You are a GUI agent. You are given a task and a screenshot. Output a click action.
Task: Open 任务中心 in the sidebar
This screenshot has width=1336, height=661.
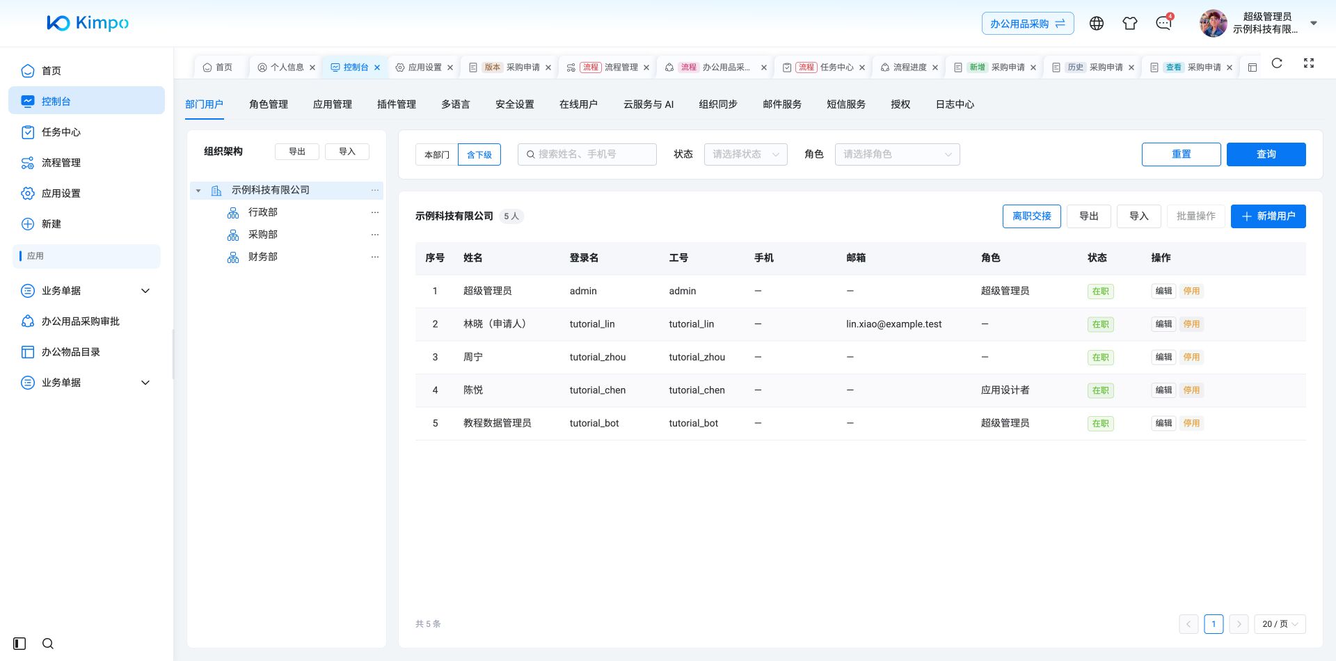[86, 132]
